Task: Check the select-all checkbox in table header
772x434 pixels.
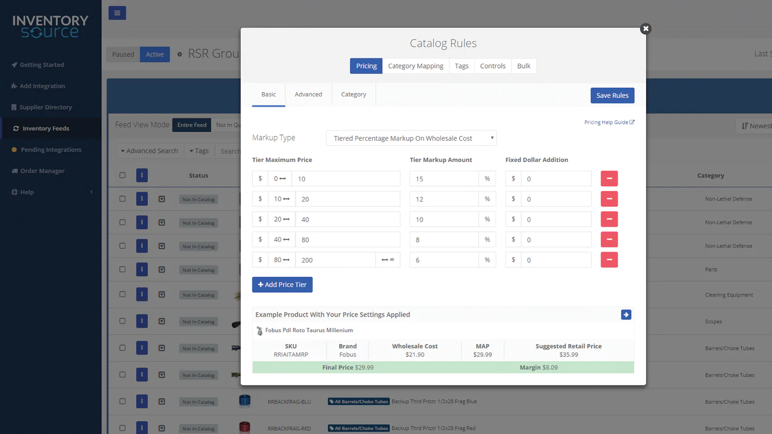Action: pyautogui.click(x=122, y=175)
